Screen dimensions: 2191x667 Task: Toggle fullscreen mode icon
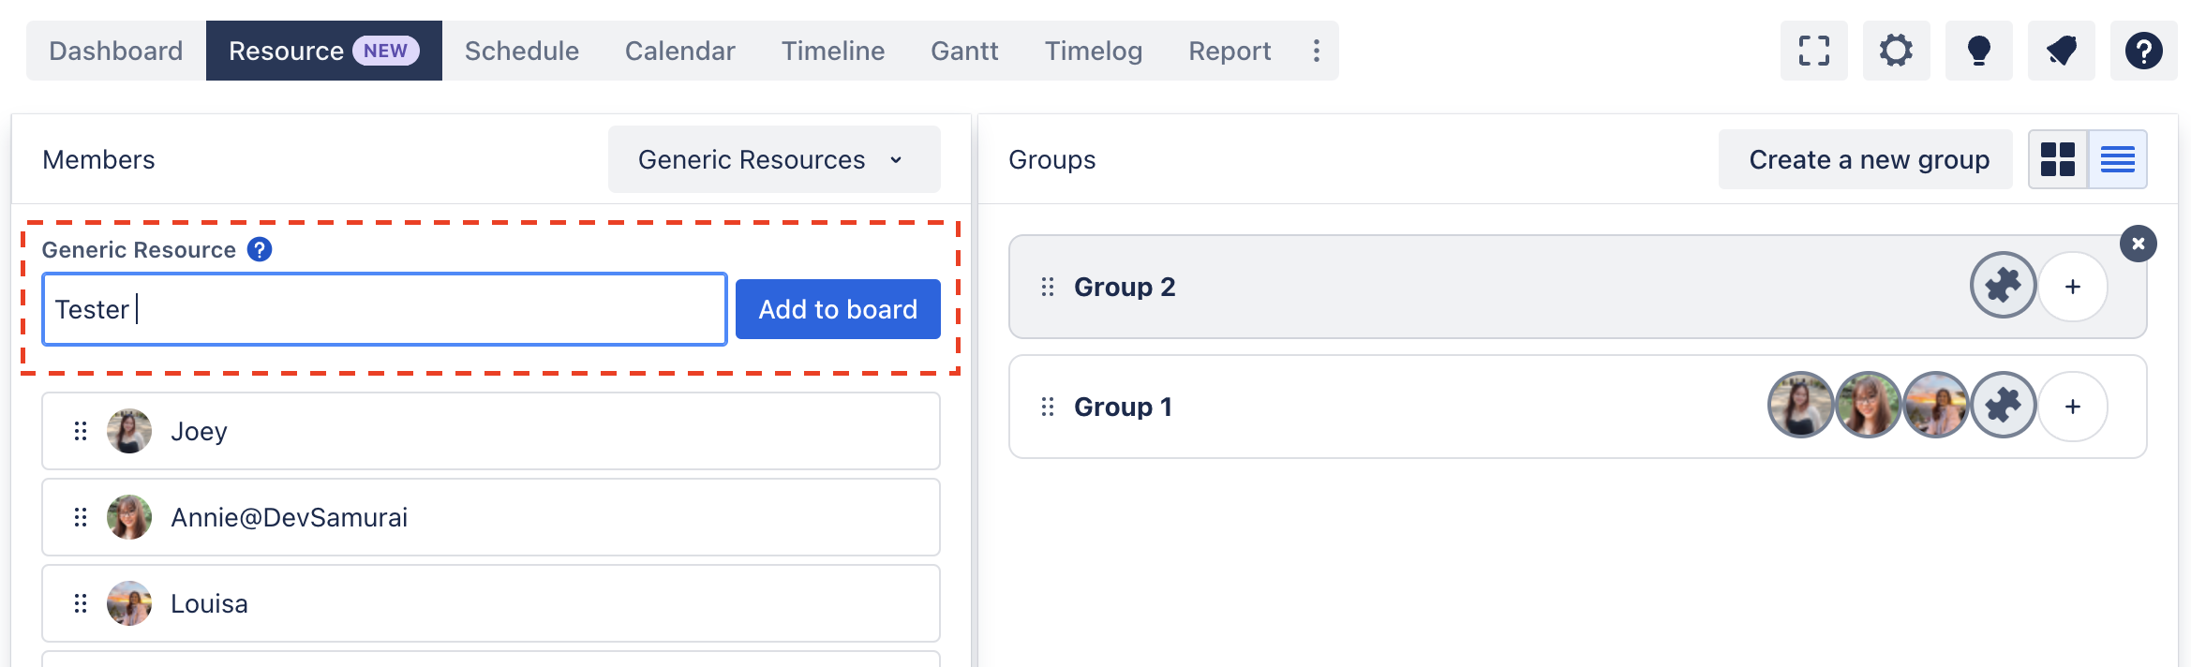click(x=1814, y=51)
